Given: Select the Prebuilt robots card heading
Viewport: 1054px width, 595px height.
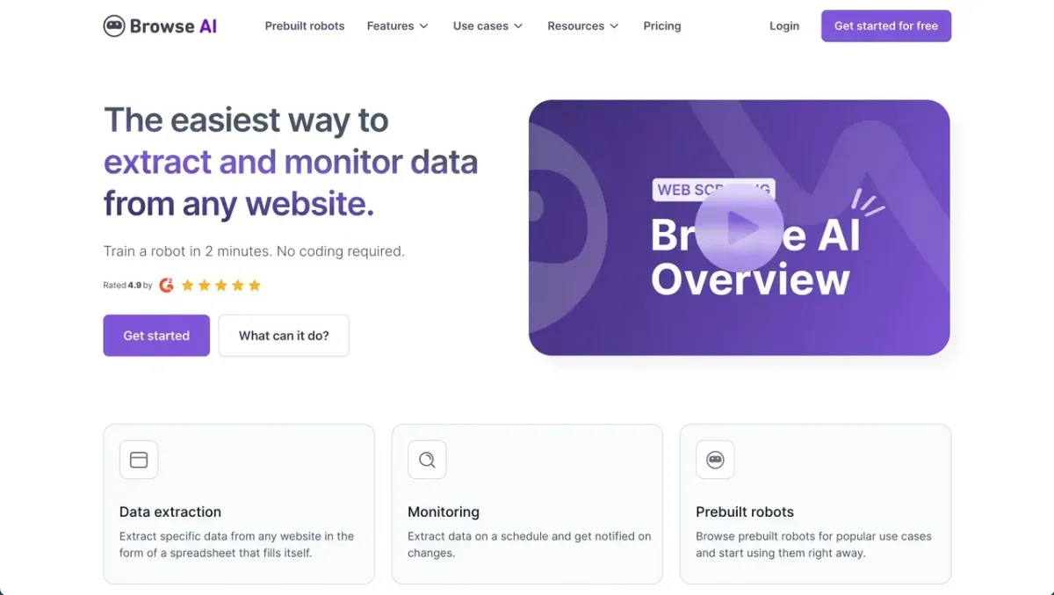Looking at the screenshot, I should point(745,512).
